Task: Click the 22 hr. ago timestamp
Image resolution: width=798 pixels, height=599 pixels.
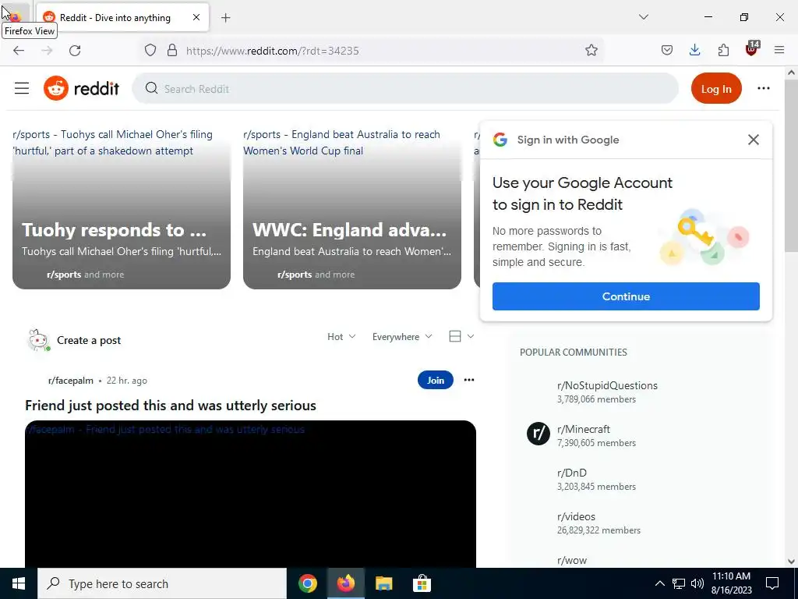Action: (x=127, y=381)
